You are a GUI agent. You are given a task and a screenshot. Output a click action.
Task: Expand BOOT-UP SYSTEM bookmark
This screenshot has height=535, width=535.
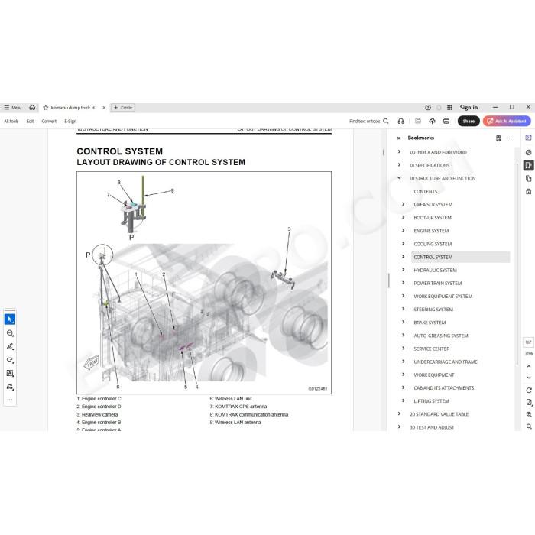tap(403, 217)
